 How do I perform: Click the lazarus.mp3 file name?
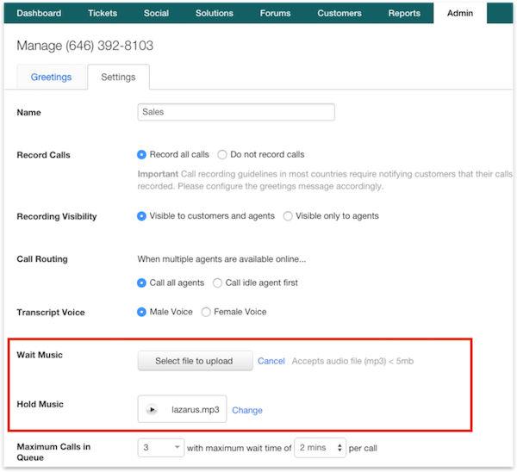[x=196, y=409]
